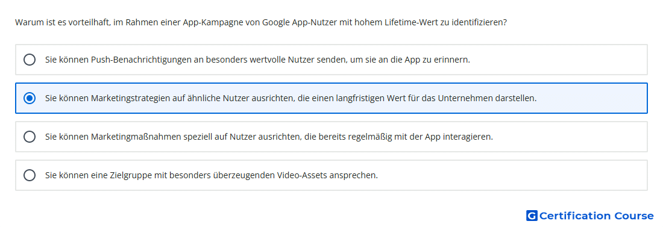The height and width of the screenshot is (227, 663).
Task: Click empty area of third answer box
Action: click(571, 137)
